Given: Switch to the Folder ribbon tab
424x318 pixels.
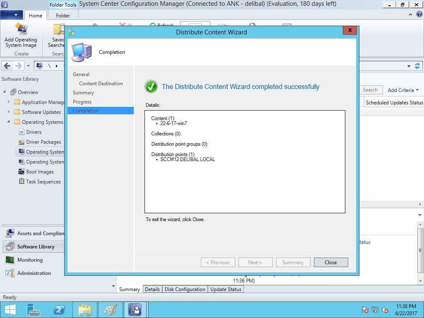Looking at the screenshot, I should point(63,15).
